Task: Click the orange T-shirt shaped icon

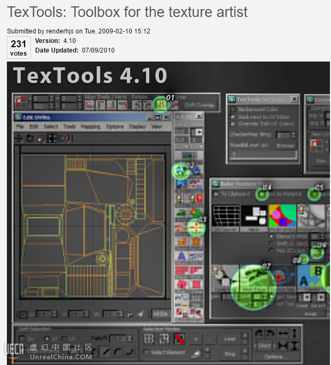Action: click(196, 241)
